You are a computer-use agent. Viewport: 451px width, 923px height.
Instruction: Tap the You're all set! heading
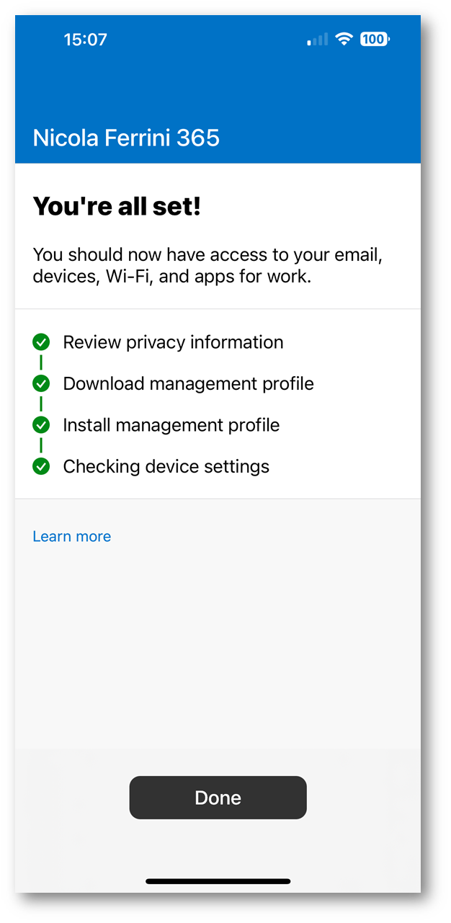pos(117,207)
